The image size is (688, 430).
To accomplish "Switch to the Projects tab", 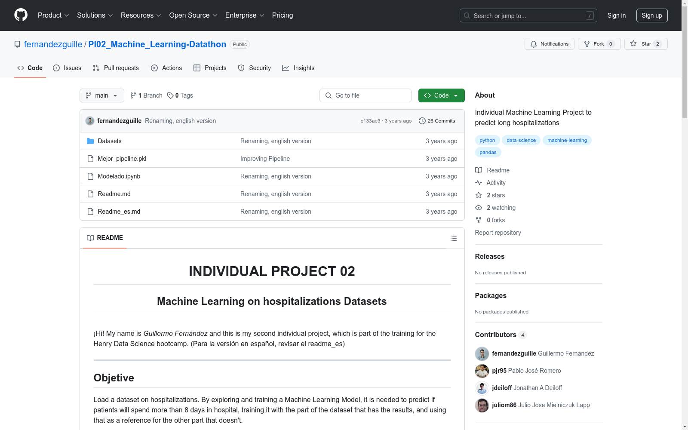I will click(x=210, y=68).
